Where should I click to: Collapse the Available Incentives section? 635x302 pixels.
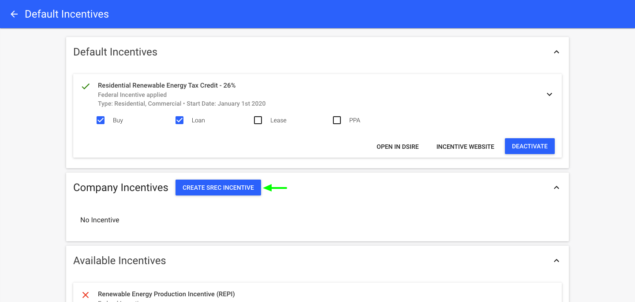click(x=556, y=260)
